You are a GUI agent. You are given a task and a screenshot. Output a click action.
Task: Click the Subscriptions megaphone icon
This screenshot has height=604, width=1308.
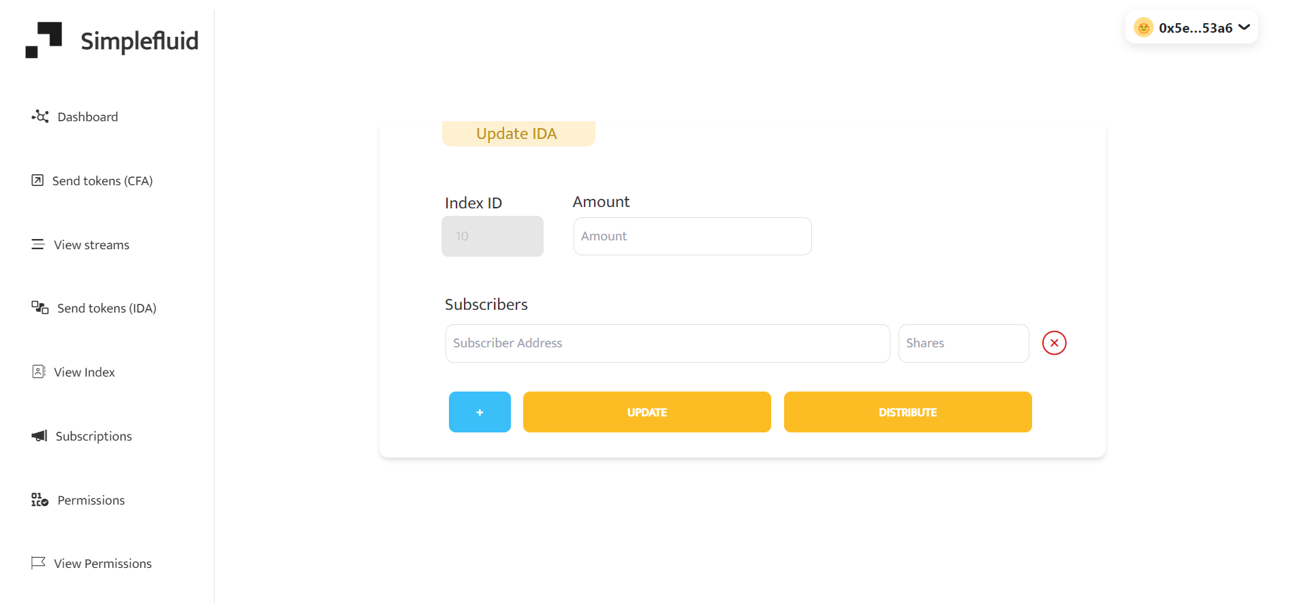click(40, 436)
